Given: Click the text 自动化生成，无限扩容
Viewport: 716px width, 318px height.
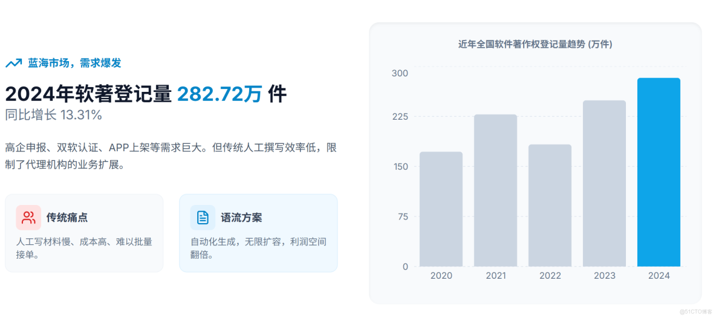Looking at the screenshot, I should pos(258,248).
